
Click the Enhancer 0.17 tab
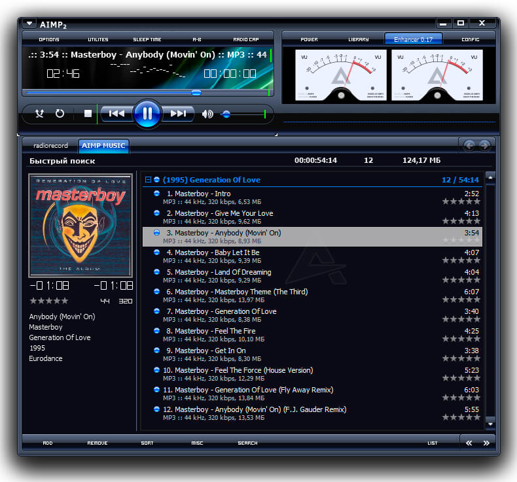coord(414,39)
